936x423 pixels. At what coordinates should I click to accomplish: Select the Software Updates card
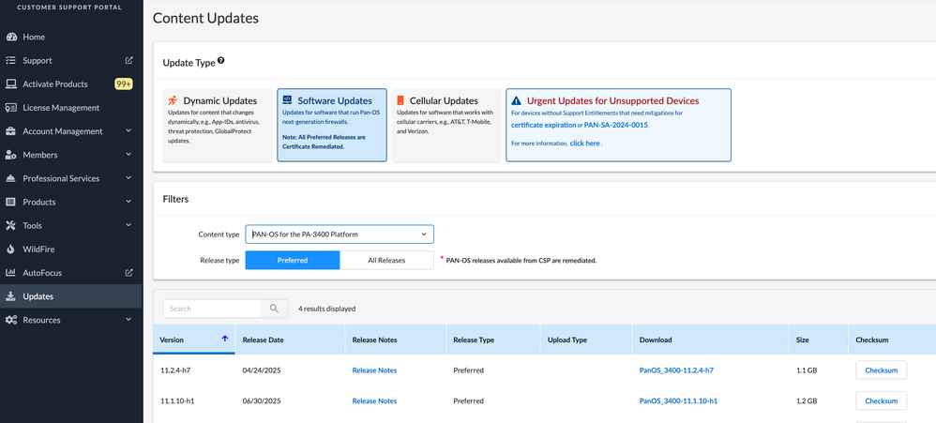pyautogui.click(x=332, y=126)
